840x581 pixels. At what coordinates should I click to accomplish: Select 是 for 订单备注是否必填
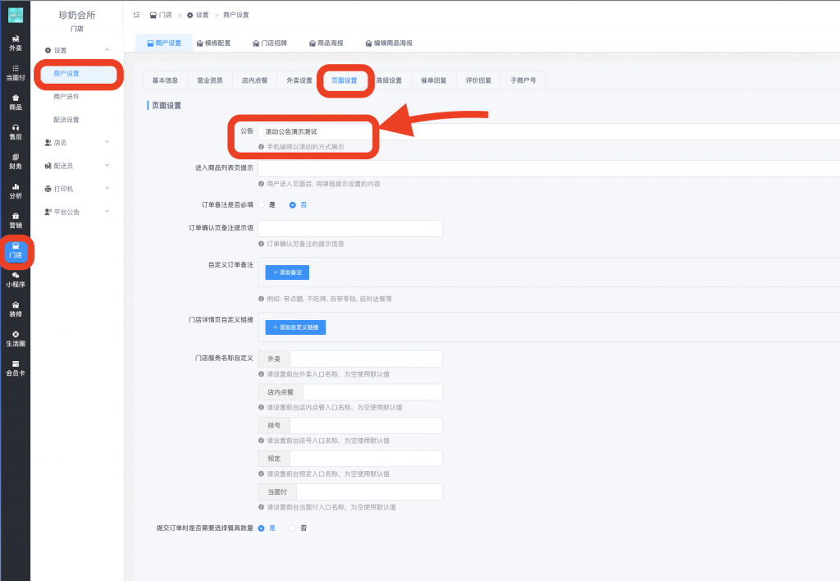[267, 204]
